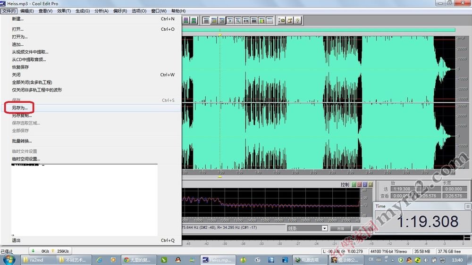Image resolution: width=472 pixels, height=265 pixels.
Task: Click the gray window panel toolbar icon
Action: [x=206, y=20]
